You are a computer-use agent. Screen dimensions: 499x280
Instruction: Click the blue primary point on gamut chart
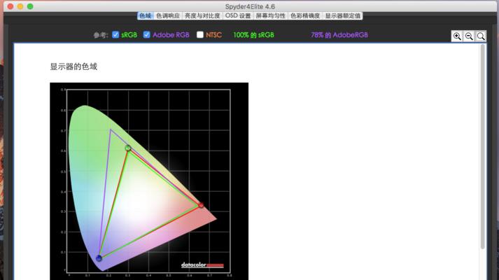(99, 258)
